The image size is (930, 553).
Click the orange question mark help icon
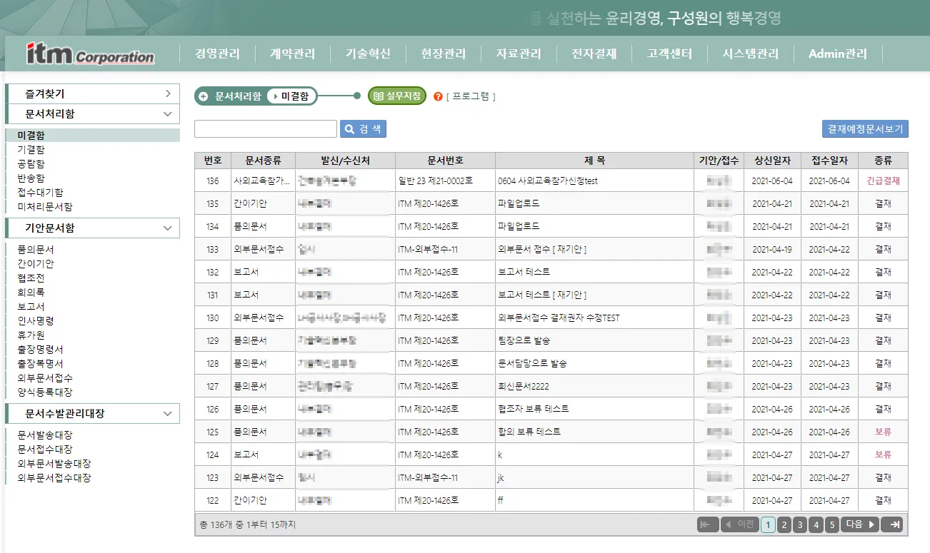pyautogui.click(x=439, y=96)
